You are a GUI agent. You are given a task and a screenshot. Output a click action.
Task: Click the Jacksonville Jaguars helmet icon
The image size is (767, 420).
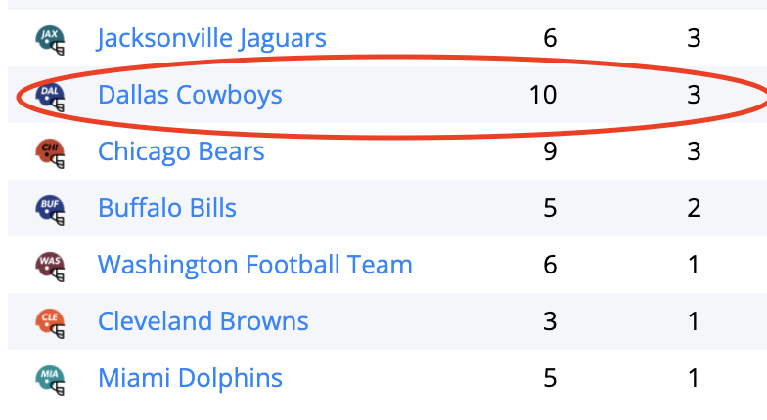click(50, 39)
